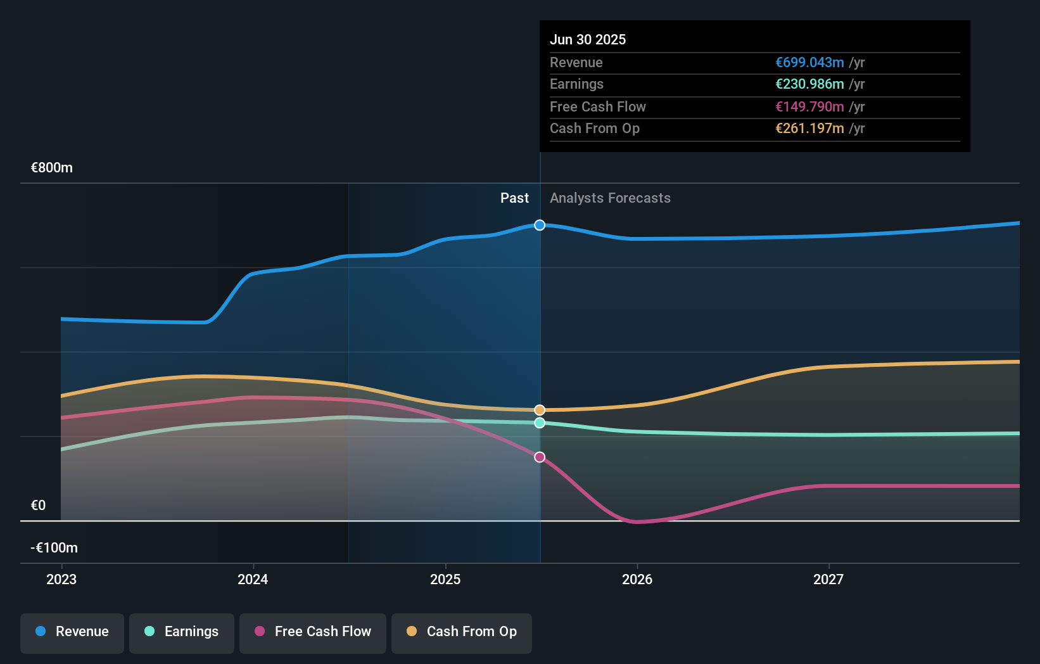Select the Revenue data point marker on the chart
The height and width of the screenshot is (664, 1040).
(540, 225)
